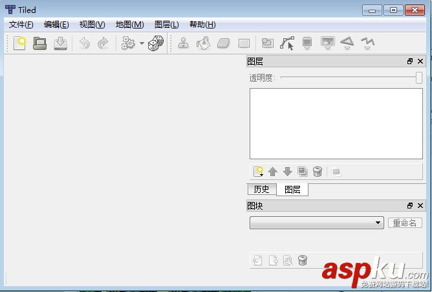Select the Select Objects tool
432x292 pixels.
tap(267, 43)
